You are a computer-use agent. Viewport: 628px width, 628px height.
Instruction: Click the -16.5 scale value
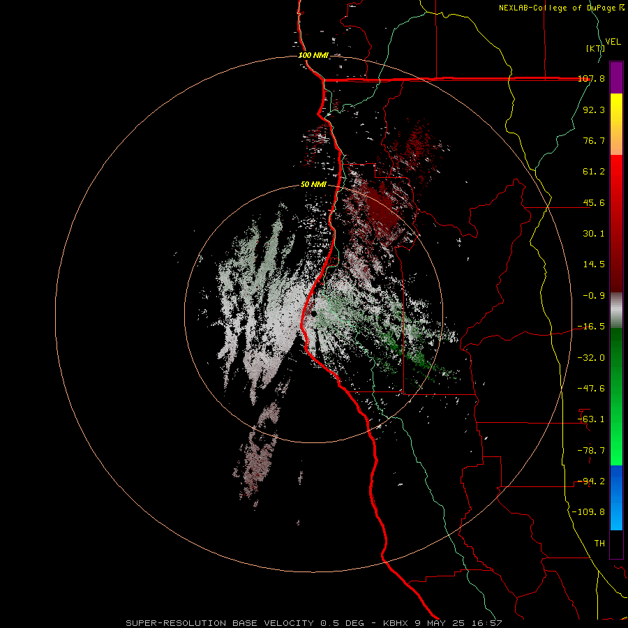[x=591, y=327]
